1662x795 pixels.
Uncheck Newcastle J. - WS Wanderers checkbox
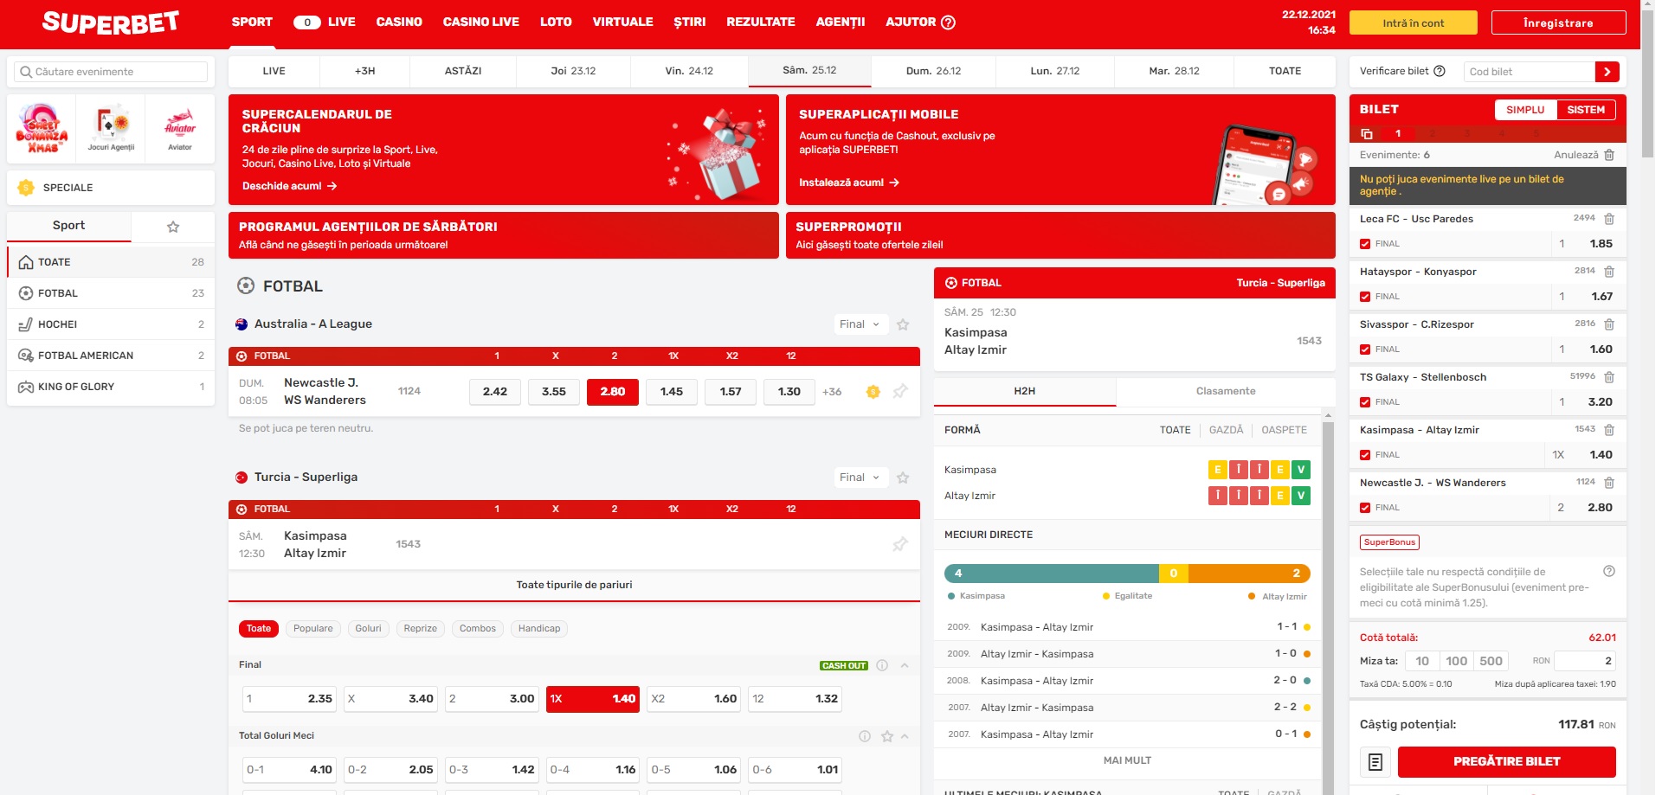[1365, 508]
